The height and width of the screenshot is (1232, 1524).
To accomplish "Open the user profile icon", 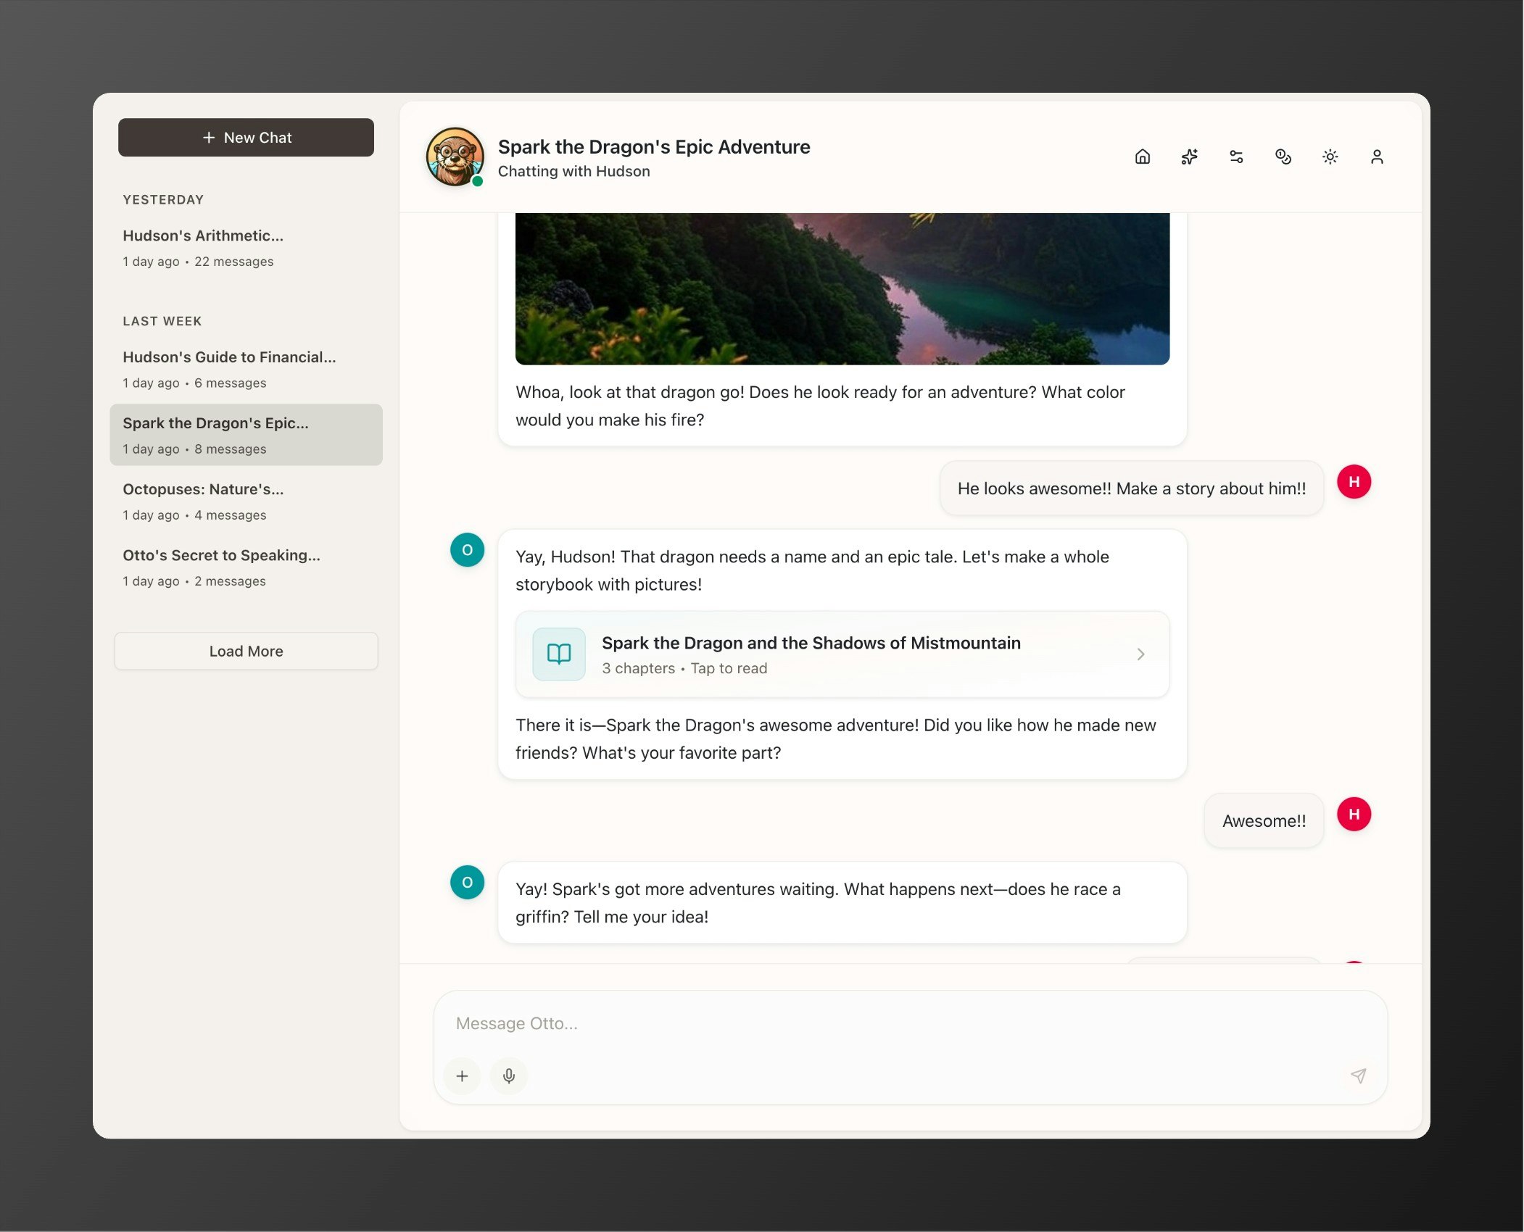I will [1377, 157].
